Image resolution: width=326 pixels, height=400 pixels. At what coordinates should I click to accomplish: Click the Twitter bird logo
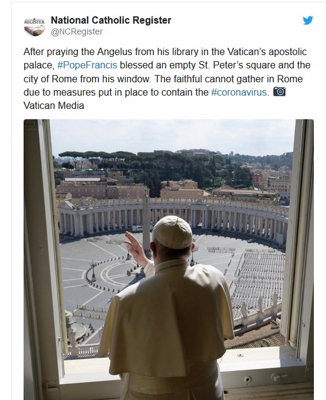click(308, 21)
